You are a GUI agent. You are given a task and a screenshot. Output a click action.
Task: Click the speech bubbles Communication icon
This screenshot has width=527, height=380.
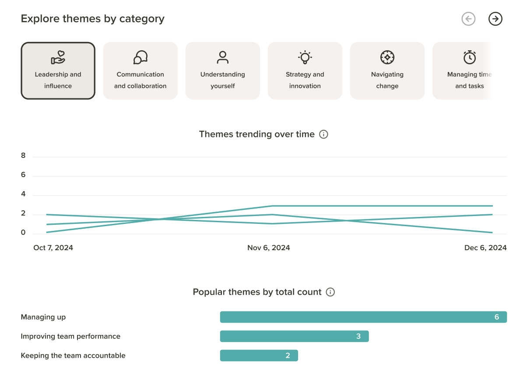pyautogui.click(x=141, y=57)
